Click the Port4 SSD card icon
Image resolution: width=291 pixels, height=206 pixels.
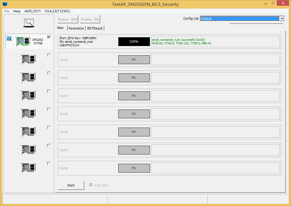[29, 96]
